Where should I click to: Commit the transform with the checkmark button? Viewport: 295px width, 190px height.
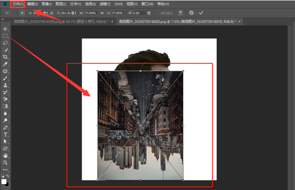pyautogui.click(x=201, y=13)
